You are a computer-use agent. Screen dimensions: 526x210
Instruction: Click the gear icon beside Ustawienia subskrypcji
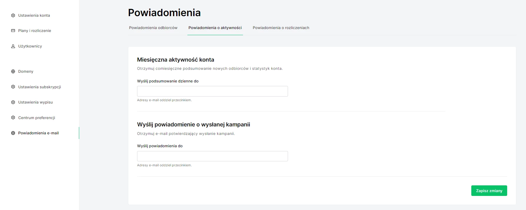click(x=13, y=87)
